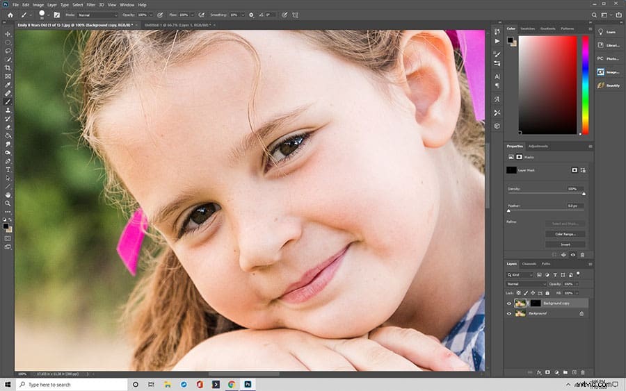
Task: Select the Lasso tool
Action: click(x=8, y=51)
